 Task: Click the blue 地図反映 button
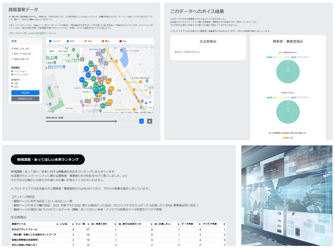[25, 93]
